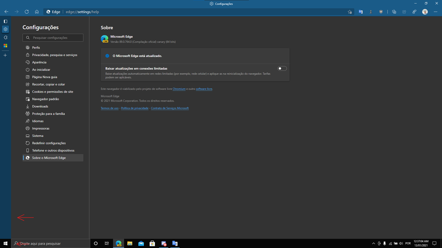This screenshot has width=442, height=248.
Task: Open File Explorer from the taskbar
Action: [x=130, y=244]
